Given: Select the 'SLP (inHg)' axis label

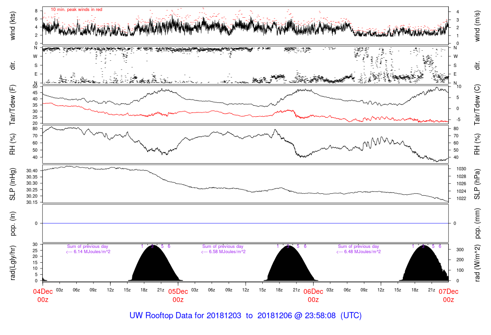Looking at the screenshot, I should pos(12,185).
